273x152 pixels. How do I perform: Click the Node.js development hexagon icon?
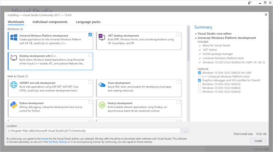pyautogui.click(x=102, y=105)
